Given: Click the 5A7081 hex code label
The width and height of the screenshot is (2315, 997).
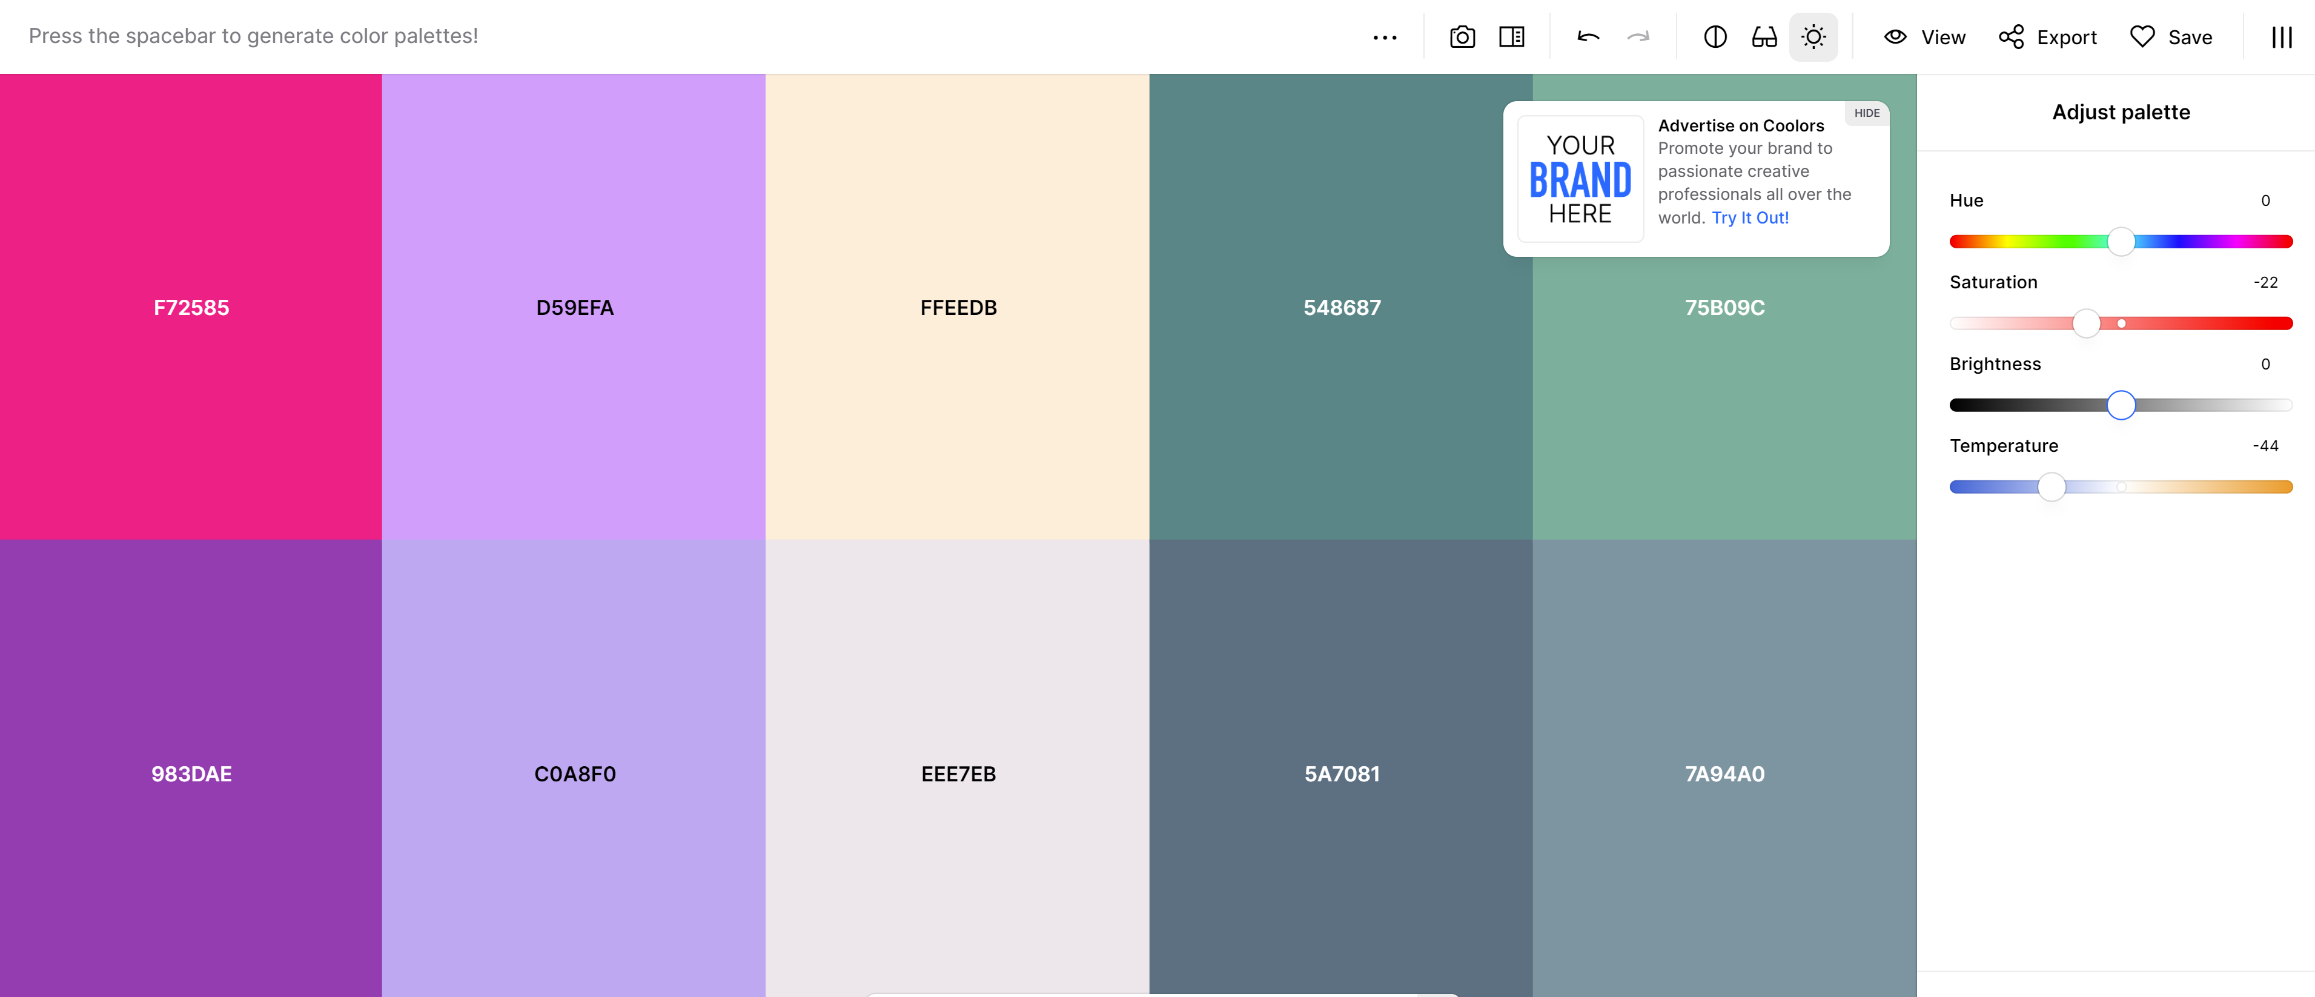Looking at the screenshot, I should pyautogui.click(x=1341, y=773).
